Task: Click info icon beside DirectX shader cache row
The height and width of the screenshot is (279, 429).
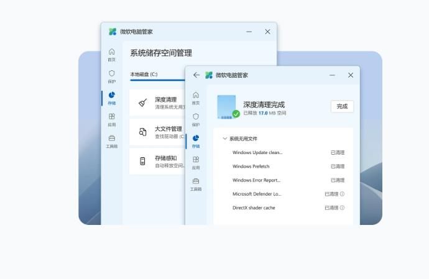Action: click(342, 208)
